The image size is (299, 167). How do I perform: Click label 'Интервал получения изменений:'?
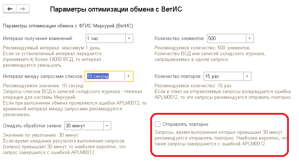(x=38, y=39)
